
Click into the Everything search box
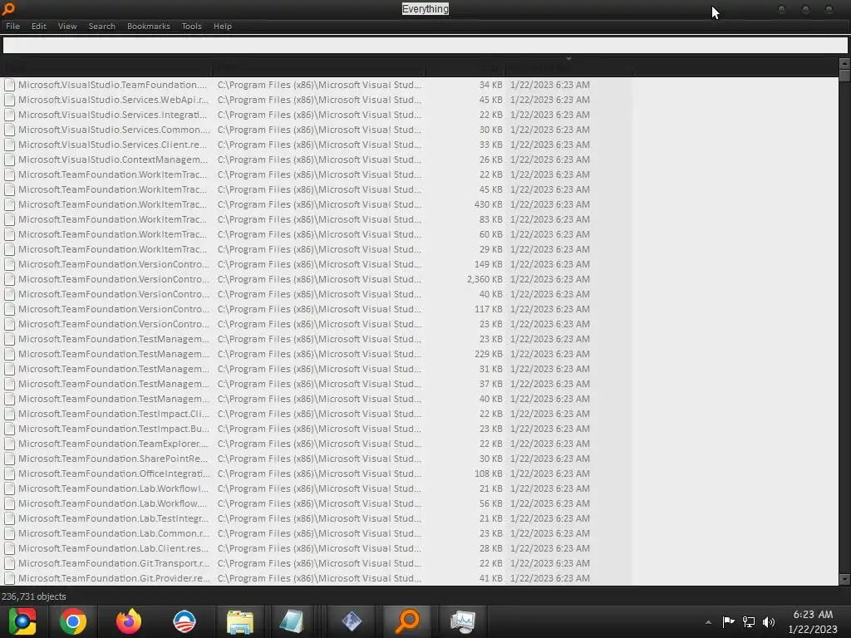[425, 46]
